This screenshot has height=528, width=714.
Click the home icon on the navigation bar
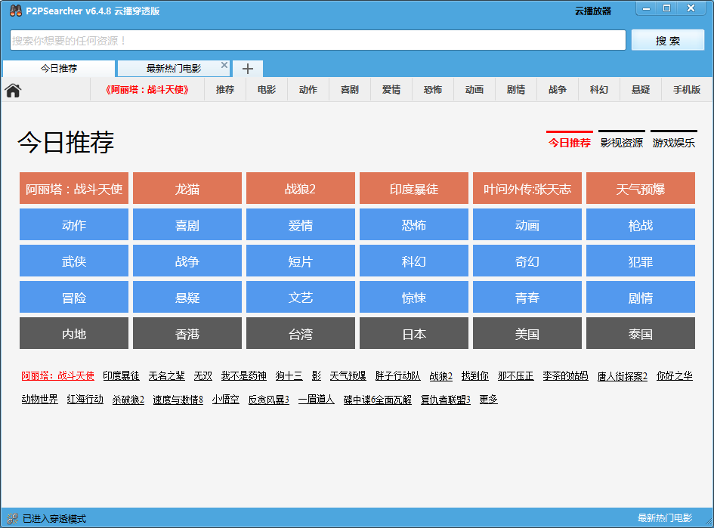(x=12, y=89)
